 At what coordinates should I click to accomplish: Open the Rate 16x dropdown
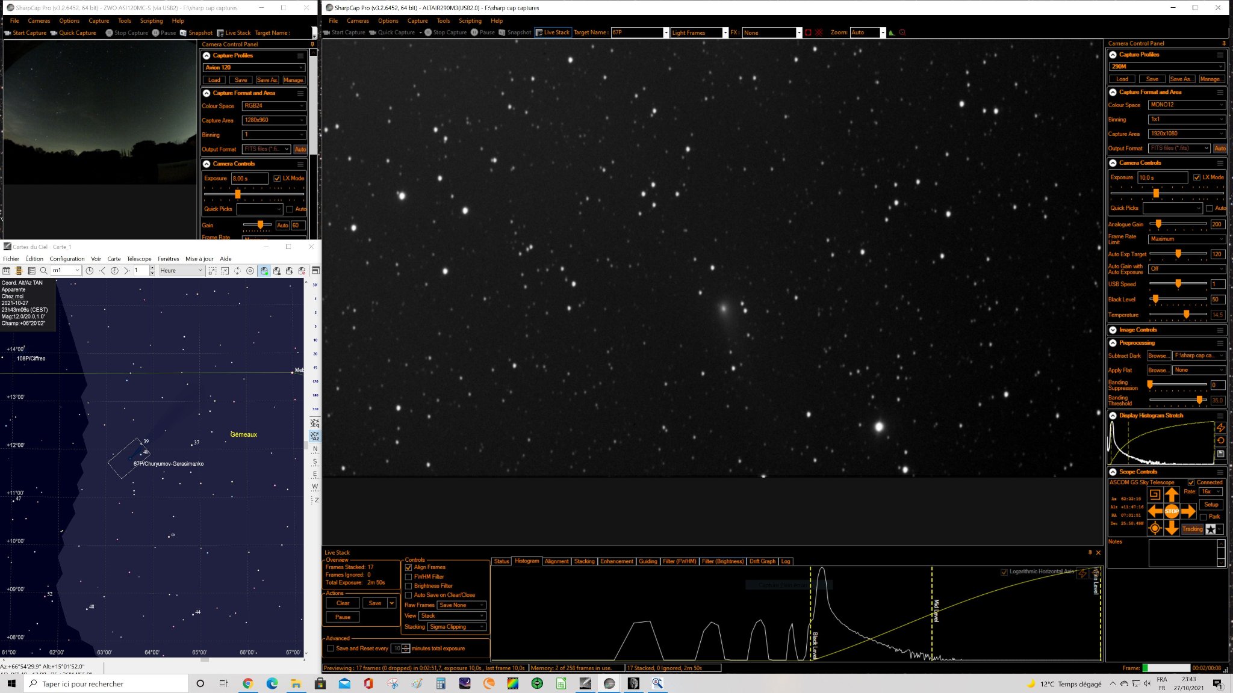click(1211, 491)
